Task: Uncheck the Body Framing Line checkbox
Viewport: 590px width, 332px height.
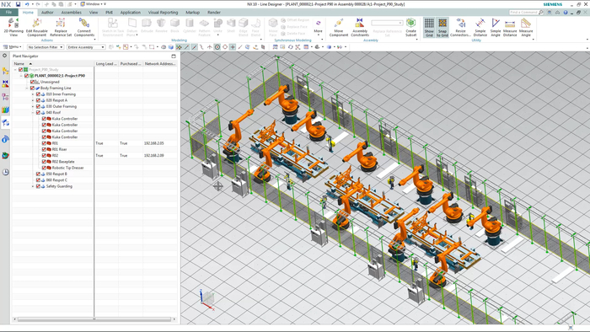Action: 32,88
